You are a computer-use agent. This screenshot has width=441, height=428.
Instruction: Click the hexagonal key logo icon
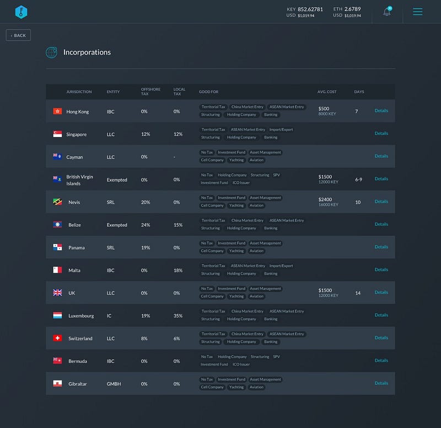coord(21,12)
